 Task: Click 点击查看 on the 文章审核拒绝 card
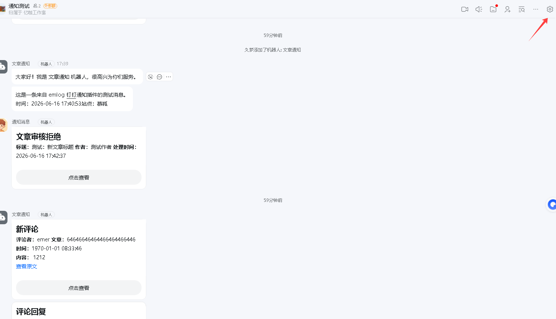tap(79, 177)
